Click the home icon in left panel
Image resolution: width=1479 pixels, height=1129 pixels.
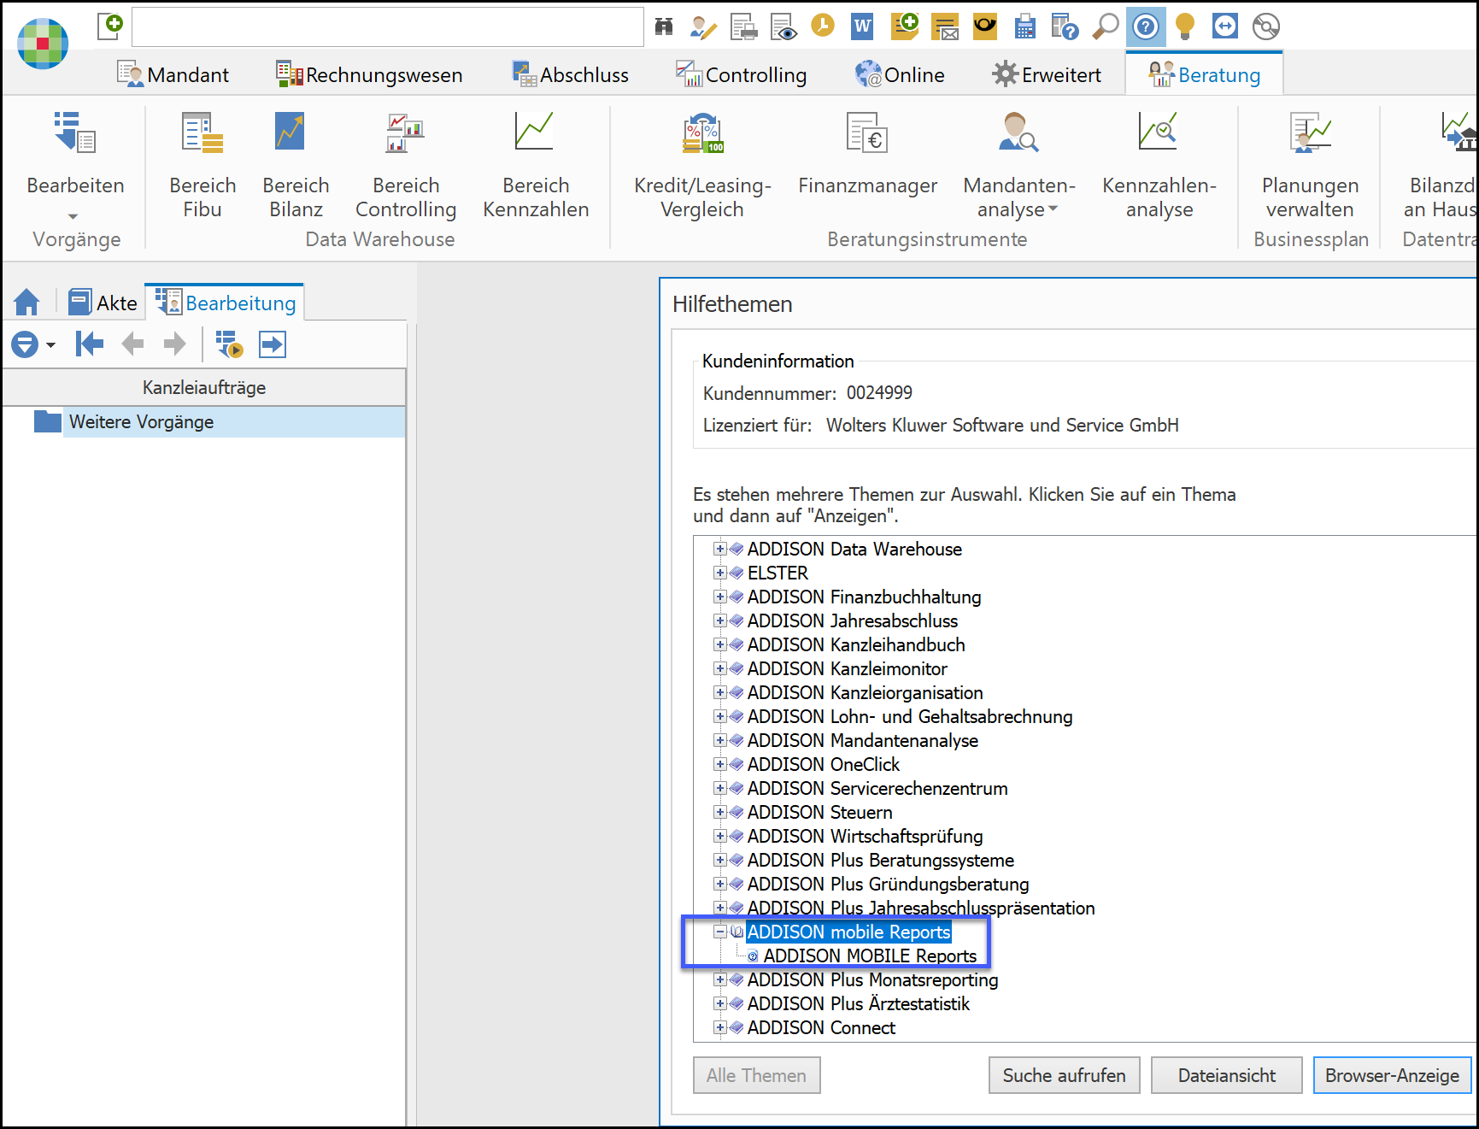pos(27,303)
